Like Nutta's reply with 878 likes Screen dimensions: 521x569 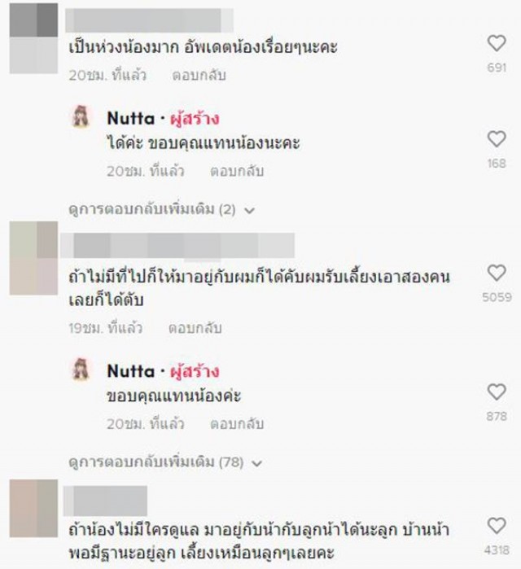(497, 392)
